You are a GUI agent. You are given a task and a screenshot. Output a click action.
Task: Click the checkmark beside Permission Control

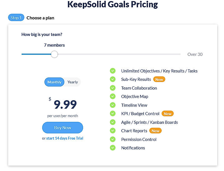113,139
